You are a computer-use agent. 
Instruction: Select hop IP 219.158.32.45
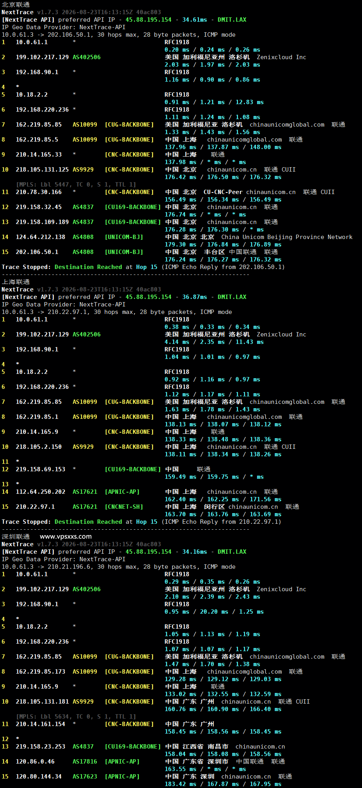39,207
